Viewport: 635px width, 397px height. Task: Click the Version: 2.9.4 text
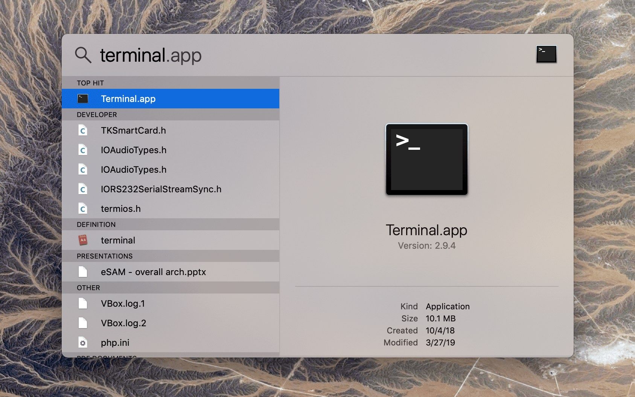[x=426, y=246]
